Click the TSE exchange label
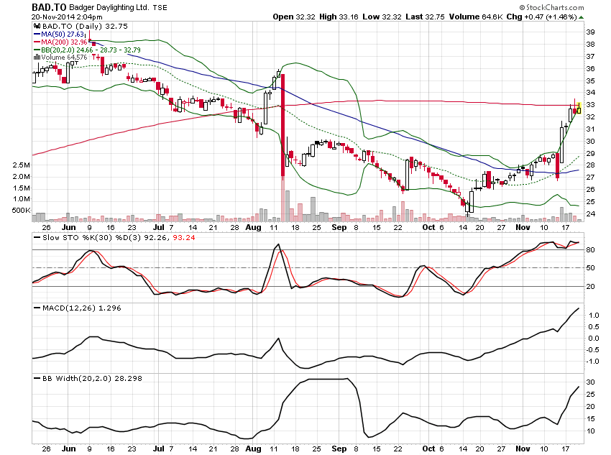This screenshot has width=611, height=455. (160, 7)
